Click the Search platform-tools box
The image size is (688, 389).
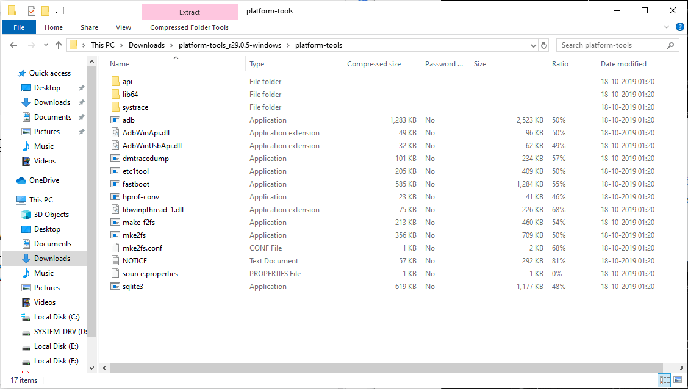(x=613, y=45)
